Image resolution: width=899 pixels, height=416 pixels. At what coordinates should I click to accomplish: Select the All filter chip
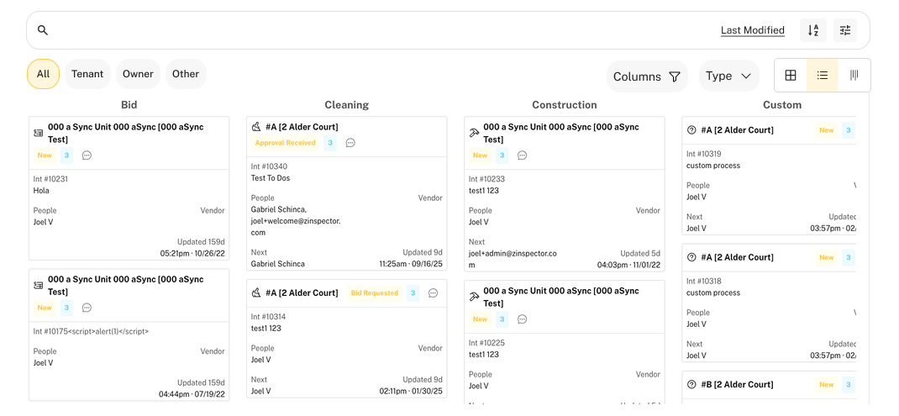pos(43,74)
